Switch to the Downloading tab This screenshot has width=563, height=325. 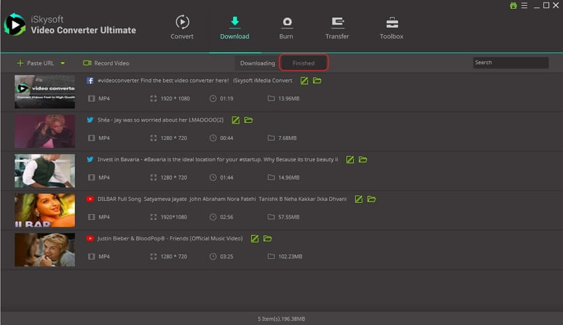click(x=257, y=63)
